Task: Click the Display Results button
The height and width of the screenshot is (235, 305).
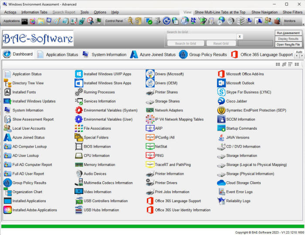Action: [288, 39]
